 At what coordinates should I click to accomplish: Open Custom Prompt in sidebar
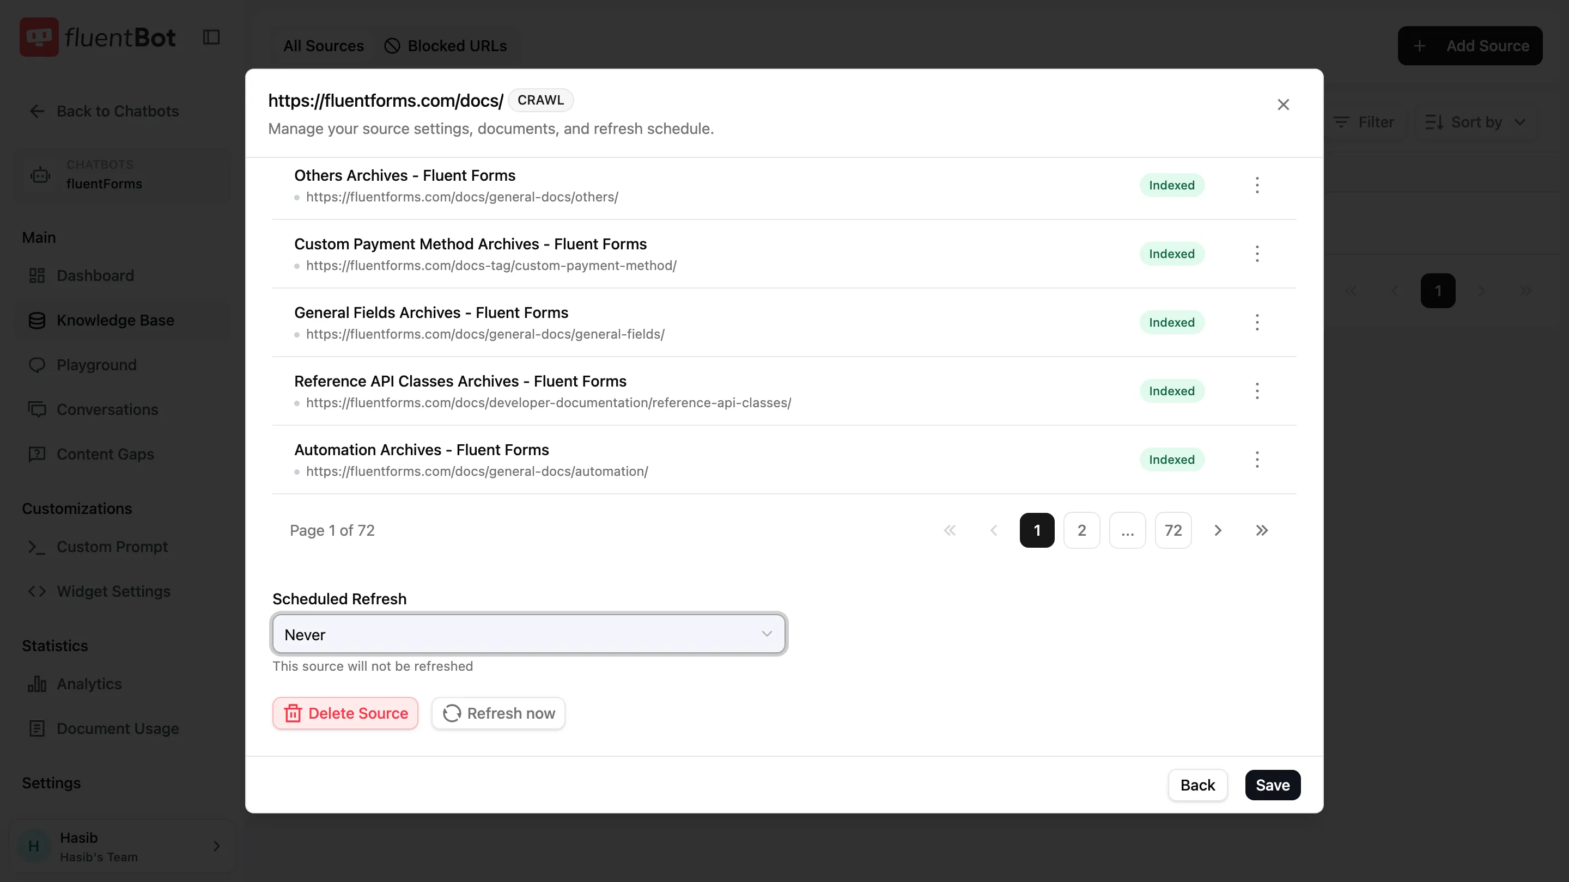[121, 547]
